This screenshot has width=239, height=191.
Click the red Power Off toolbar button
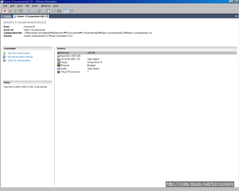point(5,11)
